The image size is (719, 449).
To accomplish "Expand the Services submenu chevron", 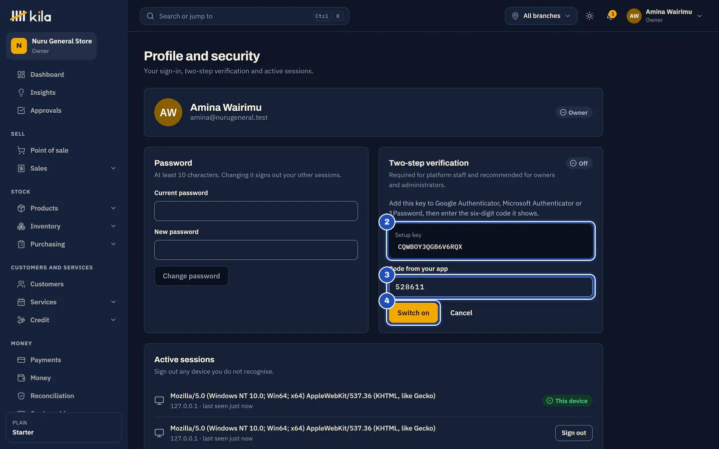I will [113, 302].
